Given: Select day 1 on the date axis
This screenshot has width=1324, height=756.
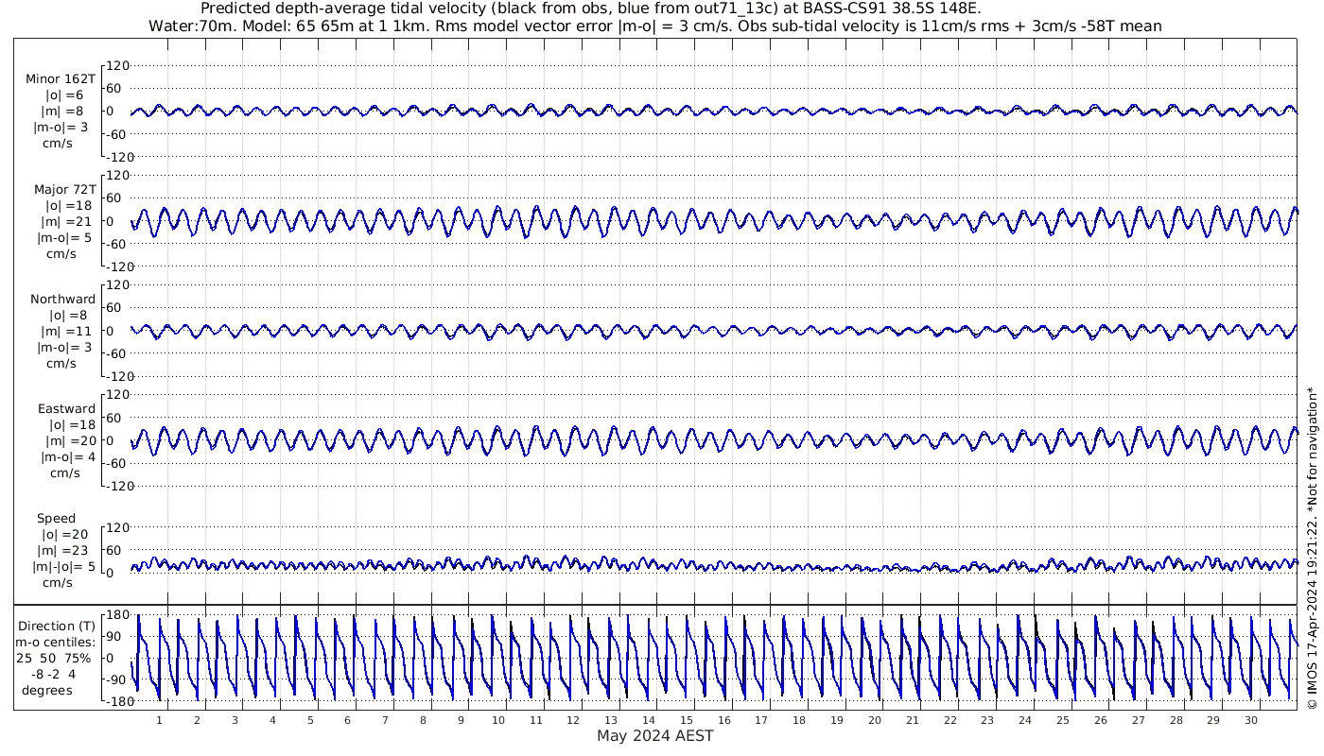Looking at the screenshot, I should 159,720.
